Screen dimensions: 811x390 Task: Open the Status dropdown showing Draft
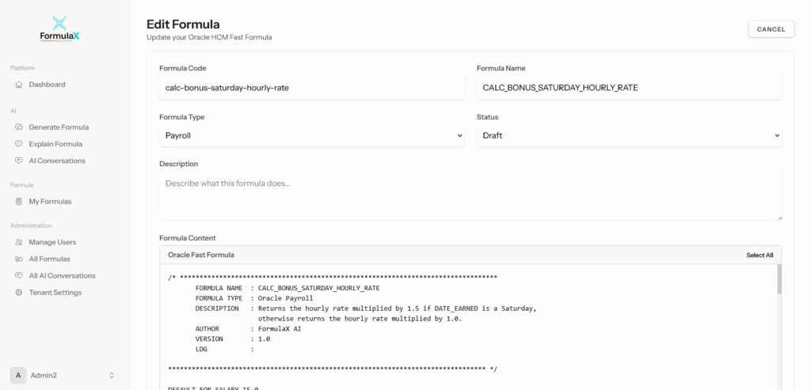point(629,135)
